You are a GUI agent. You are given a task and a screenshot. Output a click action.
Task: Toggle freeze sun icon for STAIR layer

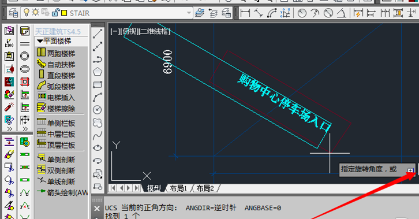pos(35,12)
